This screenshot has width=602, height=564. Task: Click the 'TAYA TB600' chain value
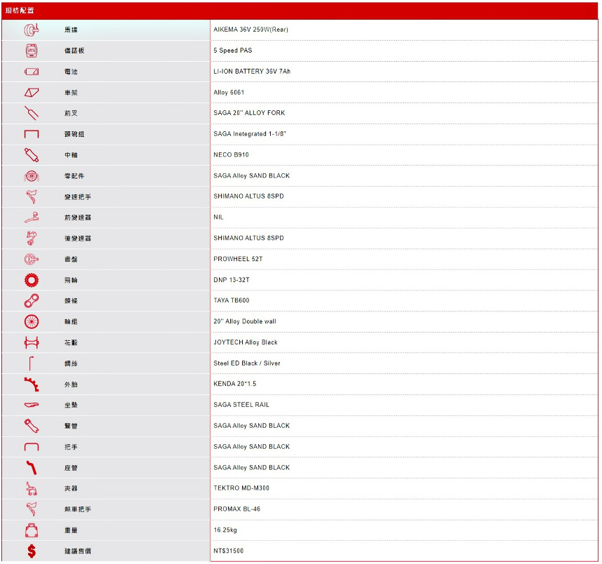(231, 301)
